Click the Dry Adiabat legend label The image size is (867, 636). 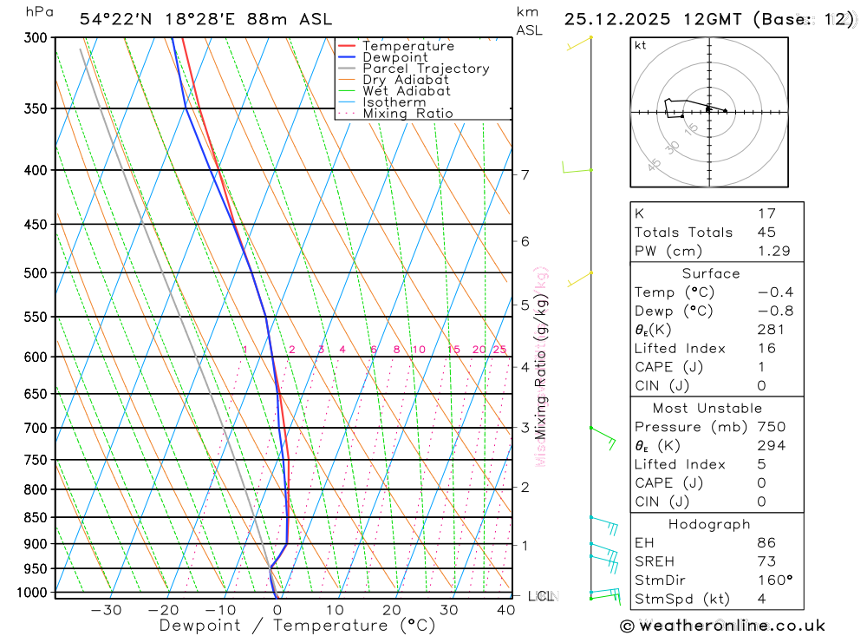[x=405, y=80]
